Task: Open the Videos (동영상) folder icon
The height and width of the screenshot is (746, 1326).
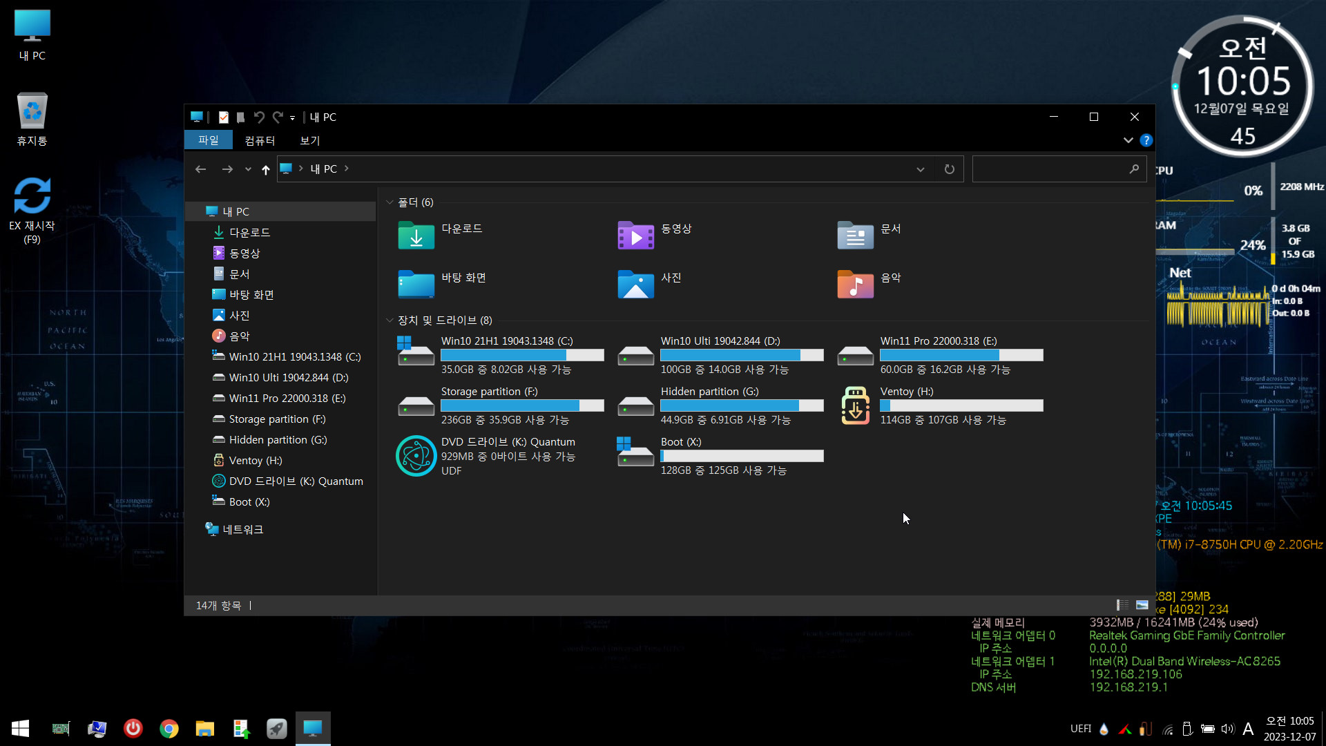Action: pyautogui.click(x=635, y=236)
